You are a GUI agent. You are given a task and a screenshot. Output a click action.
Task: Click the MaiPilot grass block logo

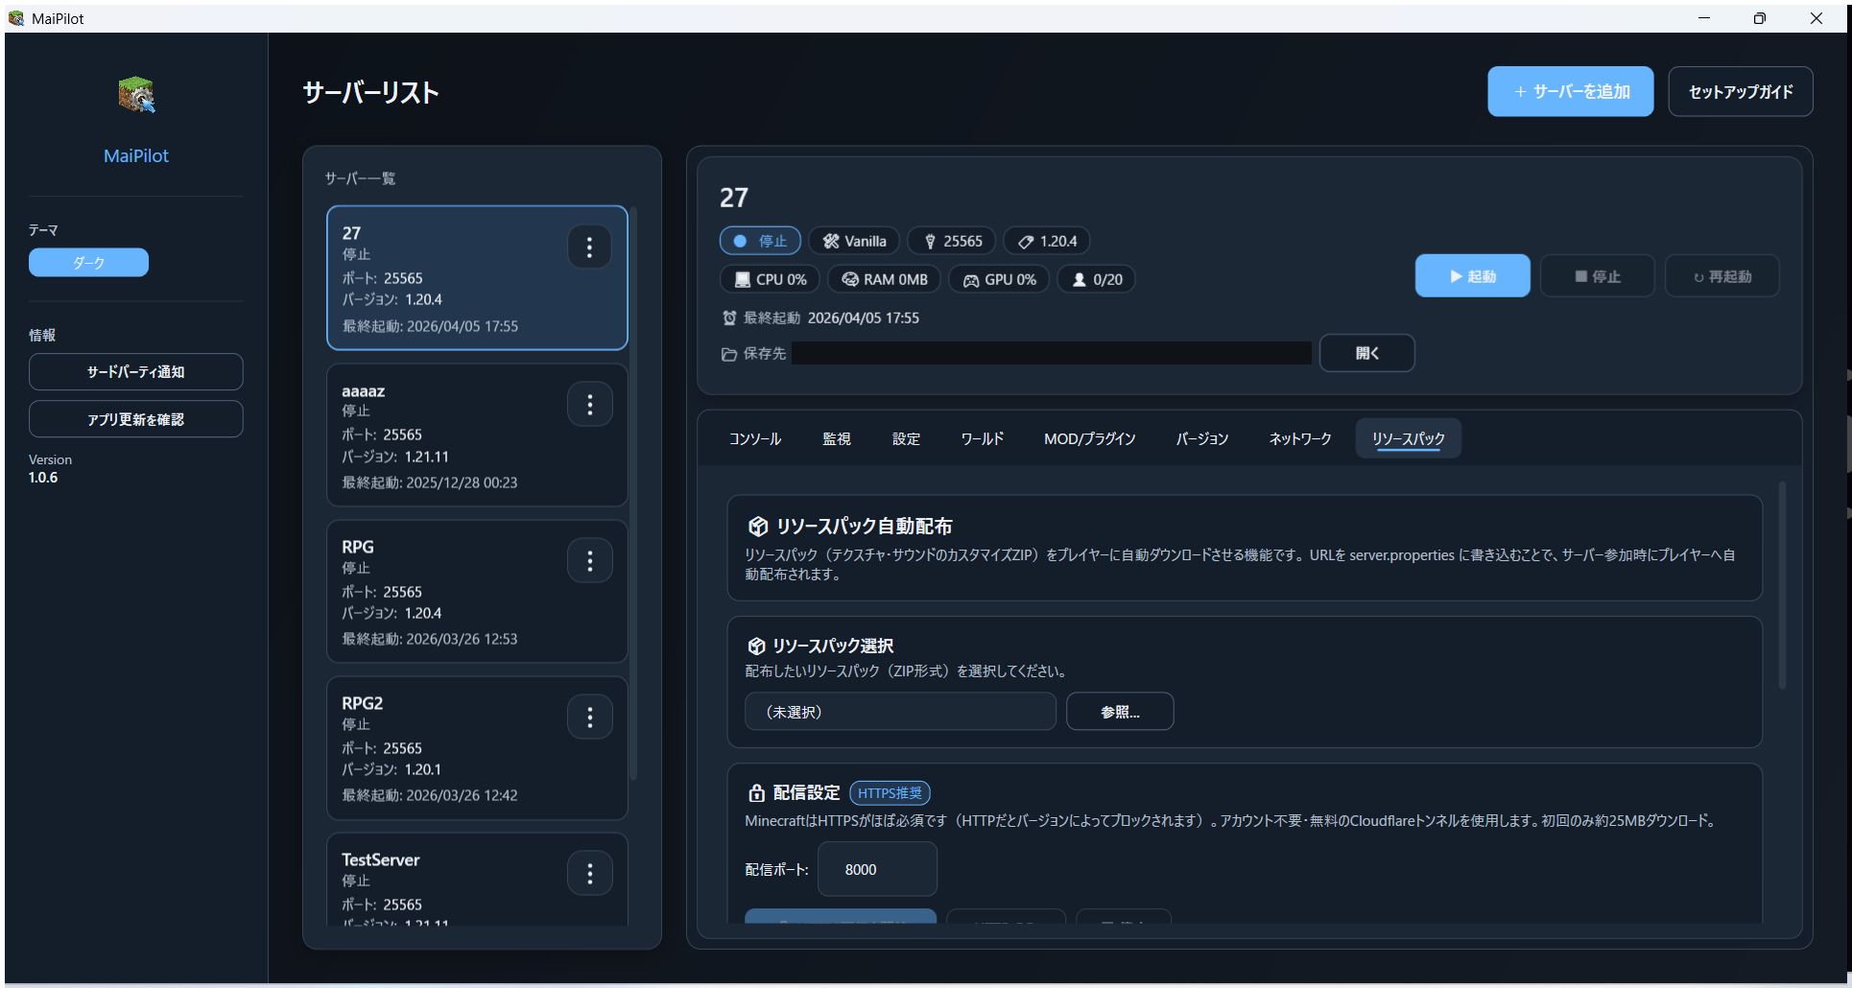[135, 94]
